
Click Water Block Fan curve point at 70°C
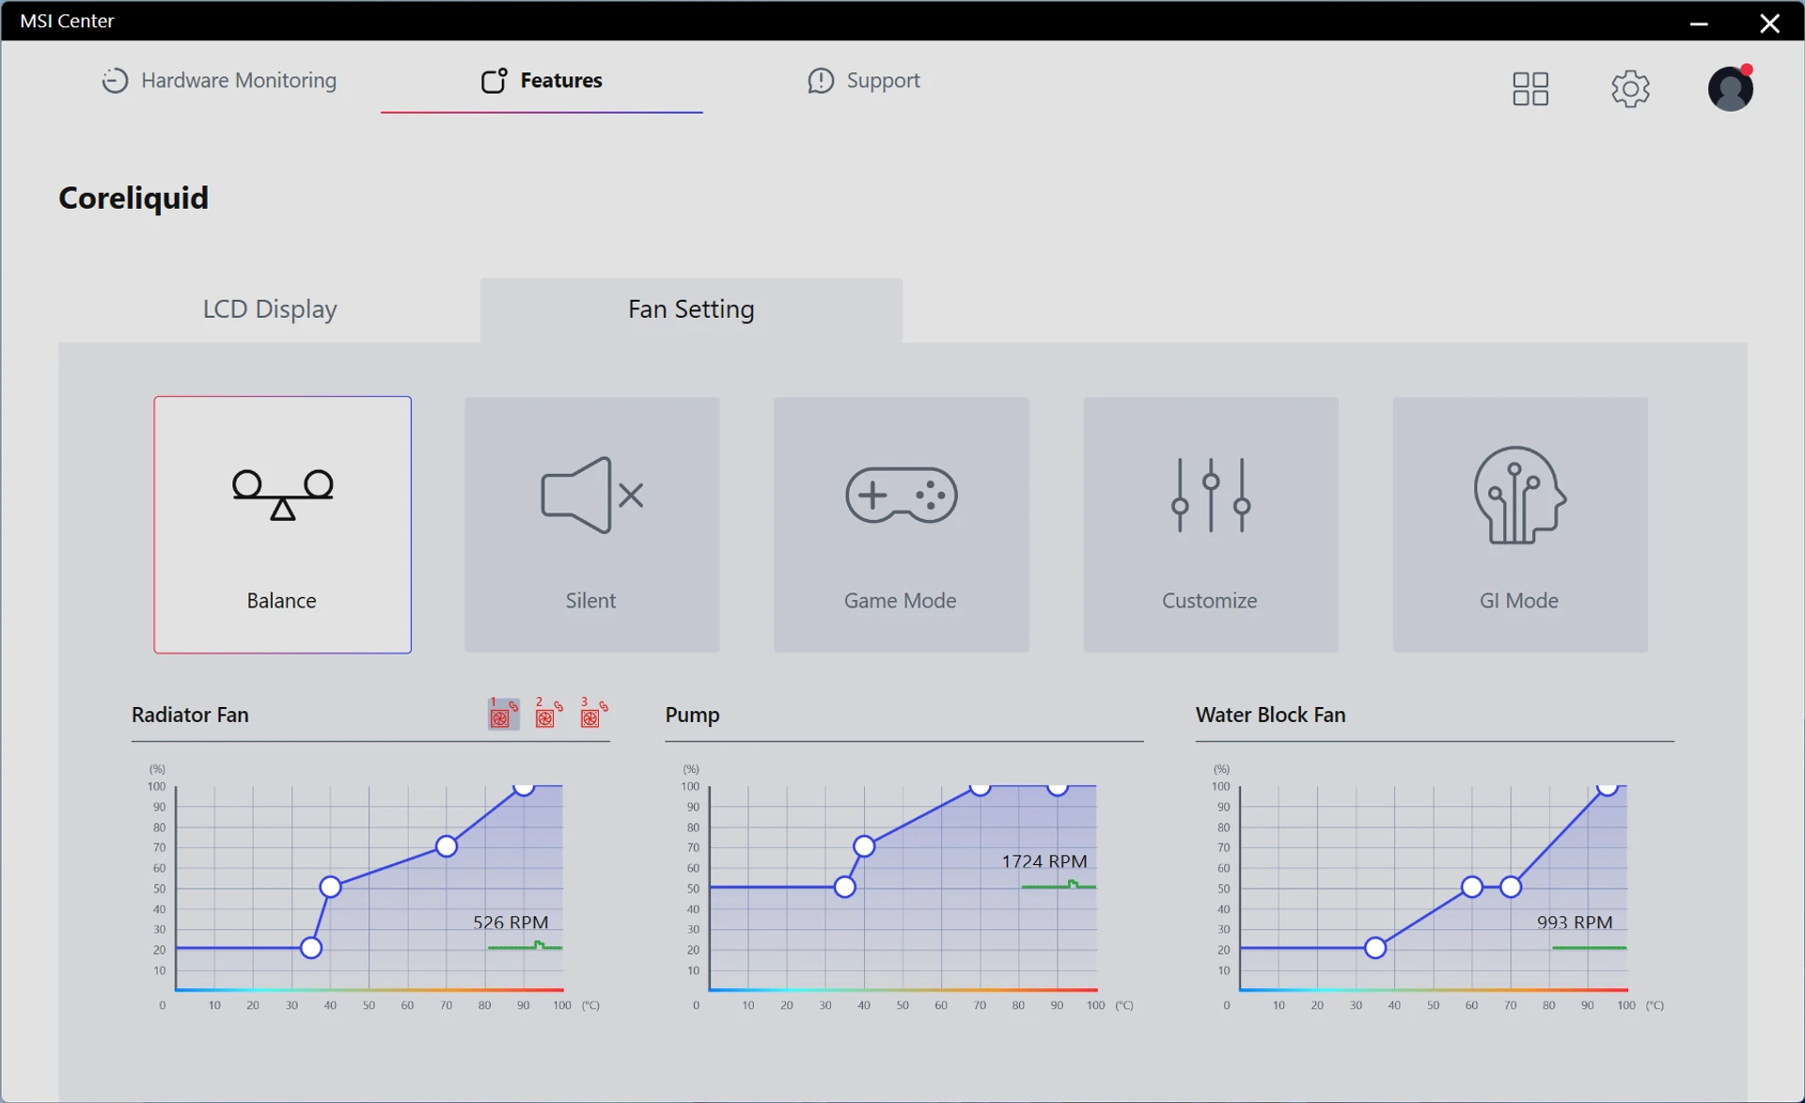point(1511,887)
